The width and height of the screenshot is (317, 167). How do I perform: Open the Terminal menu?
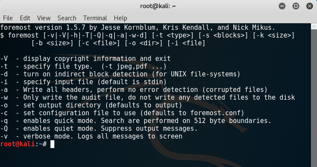[95, 18]
